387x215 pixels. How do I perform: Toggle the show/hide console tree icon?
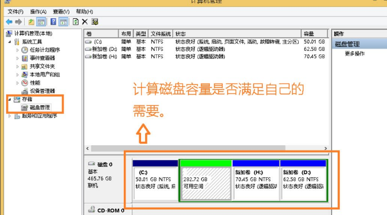[41, 22]
